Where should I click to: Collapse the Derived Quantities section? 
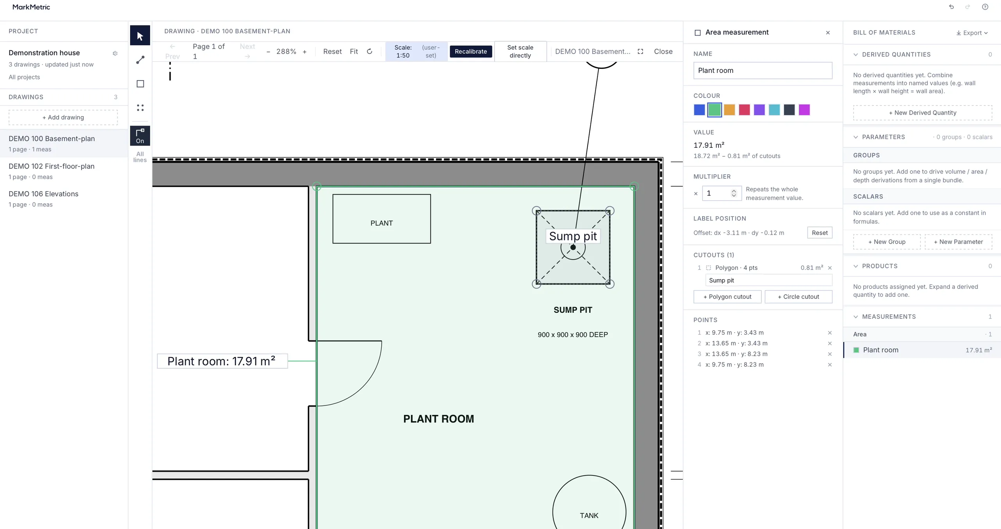point(856,55)
